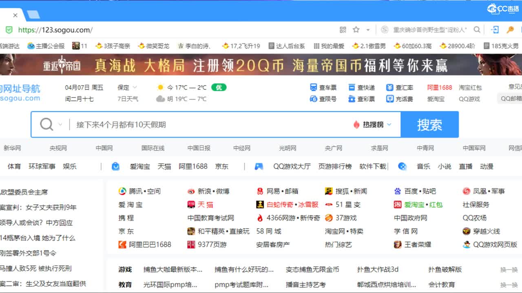Click the blue login arrow icon in toolbar
Viewport: 522px width, 293px height.
pos(495,30)
